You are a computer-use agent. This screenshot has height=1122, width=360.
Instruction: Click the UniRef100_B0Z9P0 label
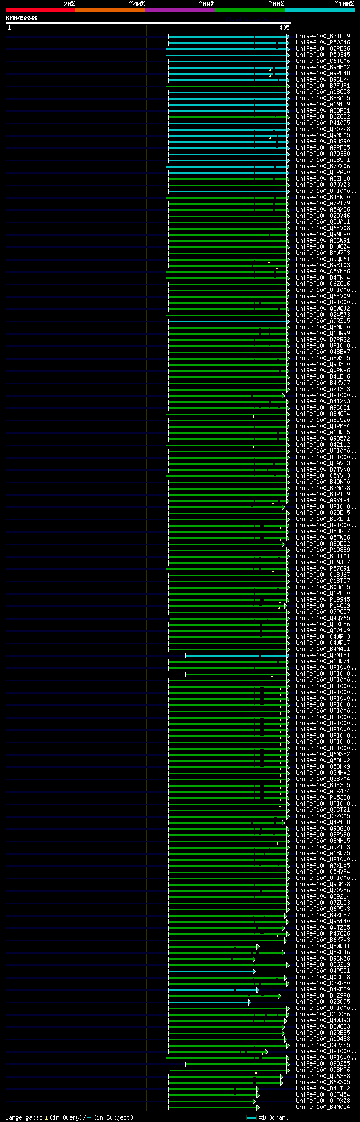click(323, 995)
